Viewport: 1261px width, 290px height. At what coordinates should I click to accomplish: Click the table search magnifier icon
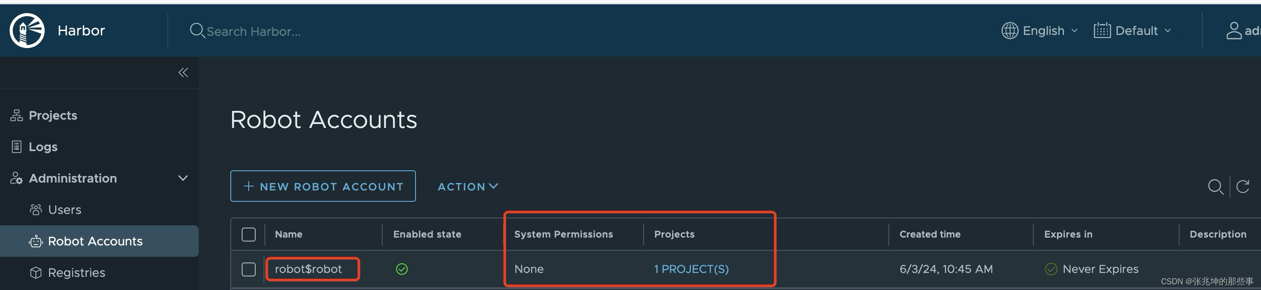click(x=1215, y=186)
